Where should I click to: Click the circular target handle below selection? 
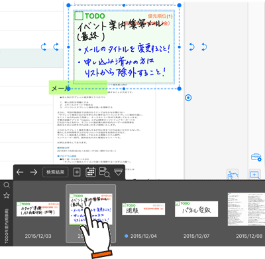coord(188,98)
